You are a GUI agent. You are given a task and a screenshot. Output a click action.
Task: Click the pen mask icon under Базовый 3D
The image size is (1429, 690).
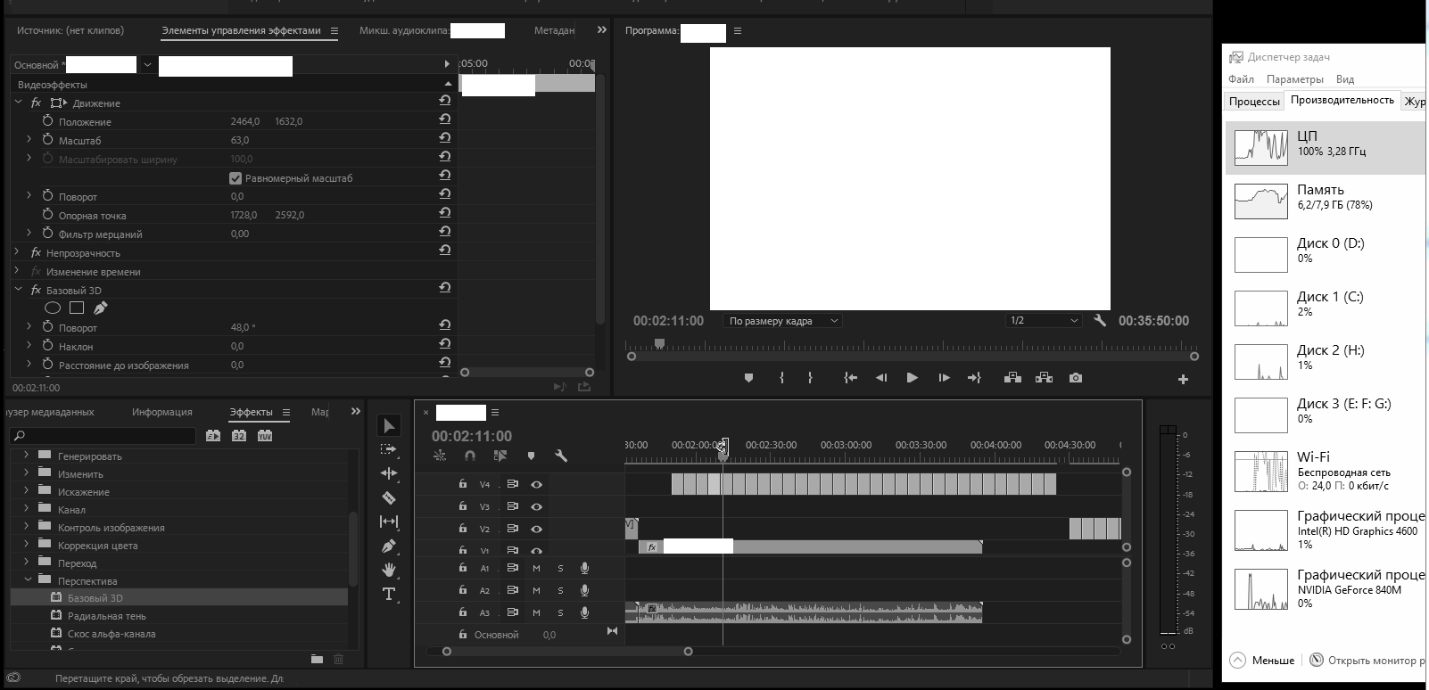(x=101, y=308)
